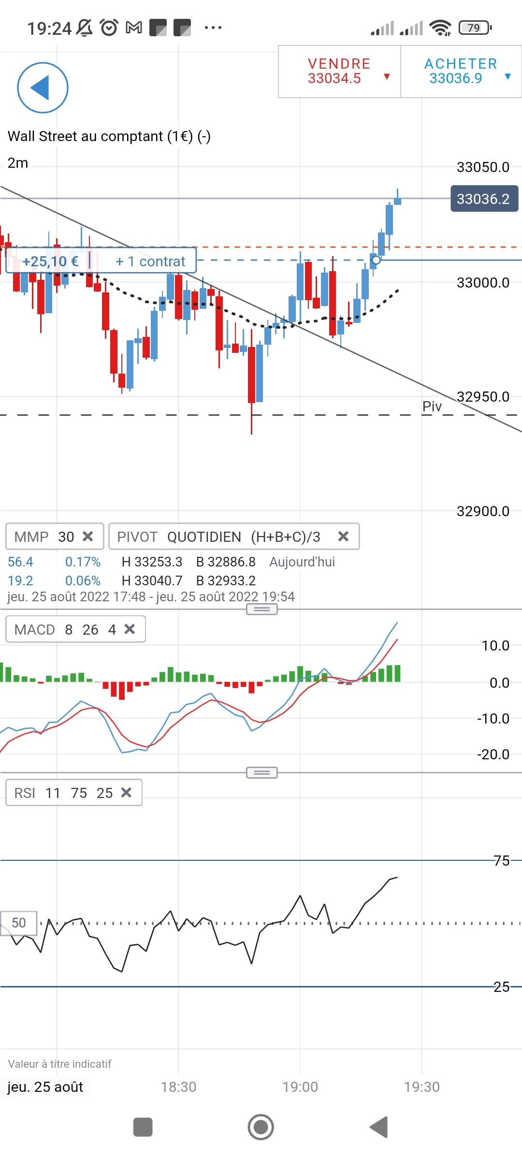This screenshot has height=1160, width=522.
Task: Edit the PIVOT QUOTIDIEN (H+B+C)/3 settings
Action: pos(219,536)
